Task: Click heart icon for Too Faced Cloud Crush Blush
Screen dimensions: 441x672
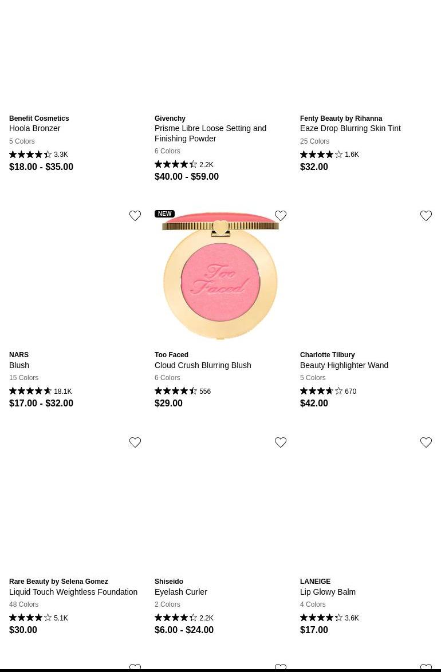Action: pos(281,216)
